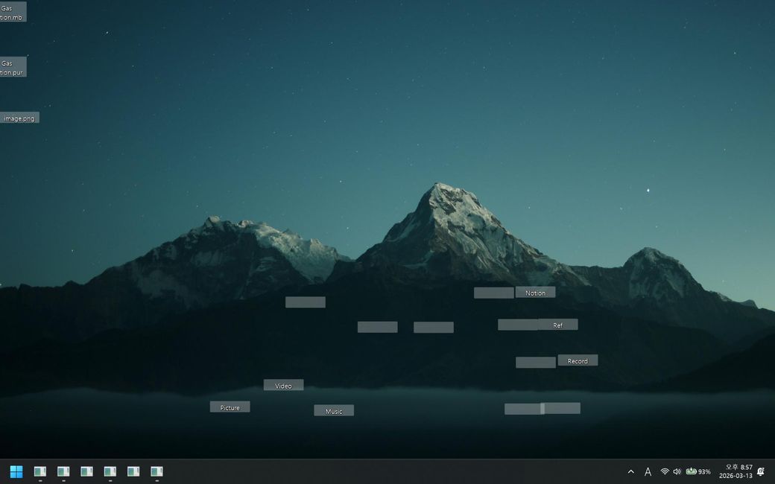Viewport: 775px width, 484px height.
Task: Select the Picture desktop folder
Action: coord(230,407)
